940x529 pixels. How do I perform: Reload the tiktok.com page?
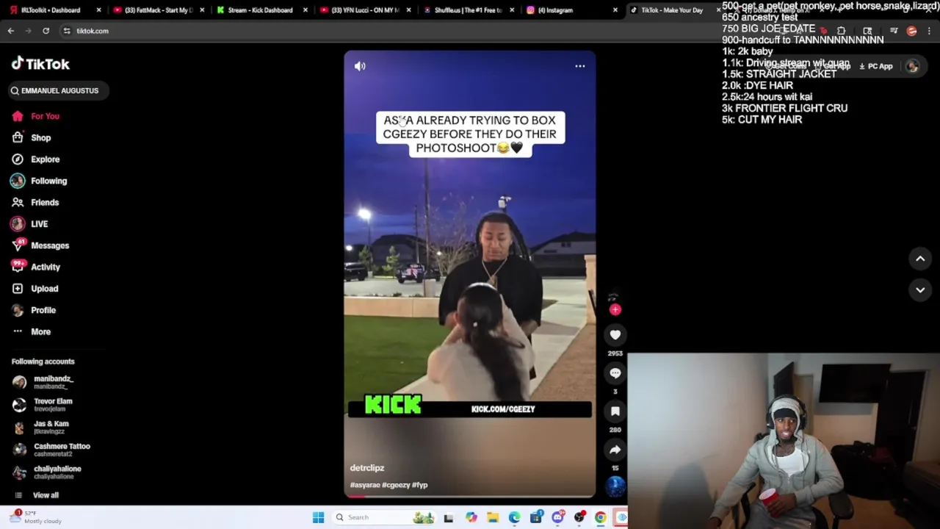[x=46, y=31]
